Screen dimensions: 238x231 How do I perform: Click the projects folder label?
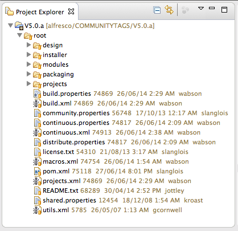(55, 84)
